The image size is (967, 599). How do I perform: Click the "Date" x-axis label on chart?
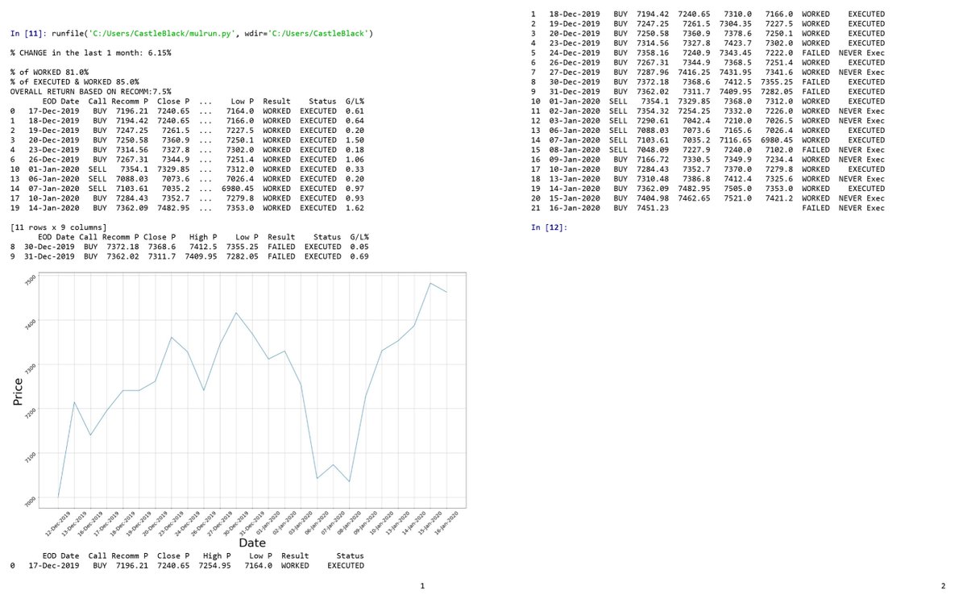[251, 543]
